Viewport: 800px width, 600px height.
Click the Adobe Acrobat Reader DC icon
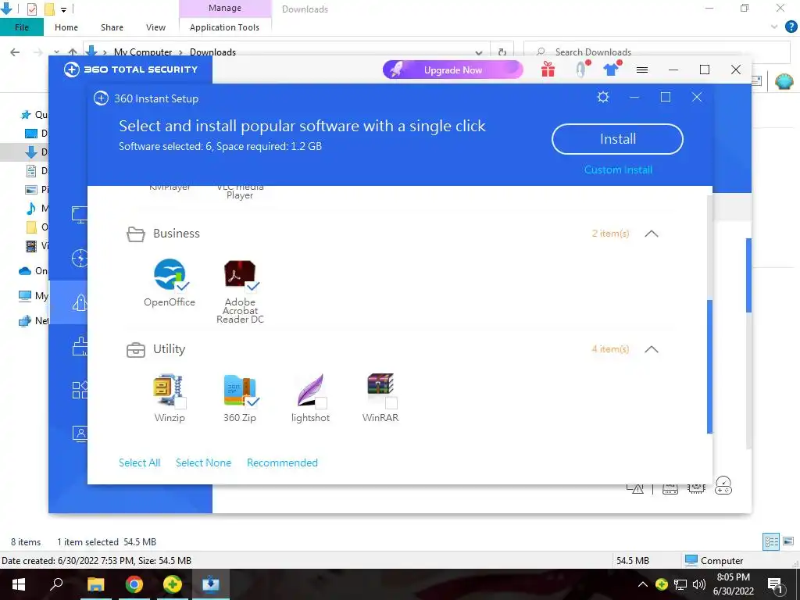pos(239,274)
